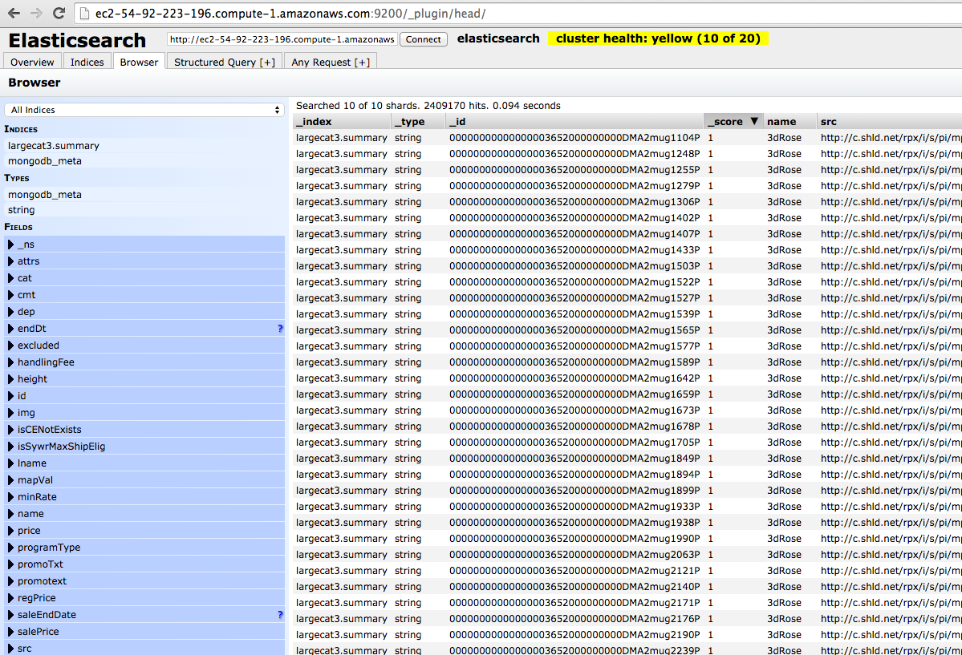Click the Connect button
Viewport: 962px width, 655px height.
(424, 39)
